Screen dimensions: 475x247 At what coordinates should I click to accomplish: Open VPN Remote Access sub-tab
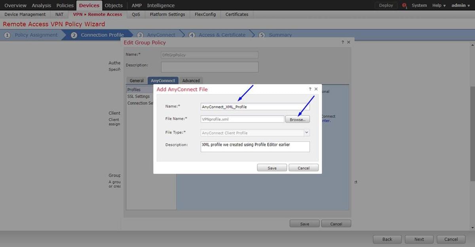97,14
